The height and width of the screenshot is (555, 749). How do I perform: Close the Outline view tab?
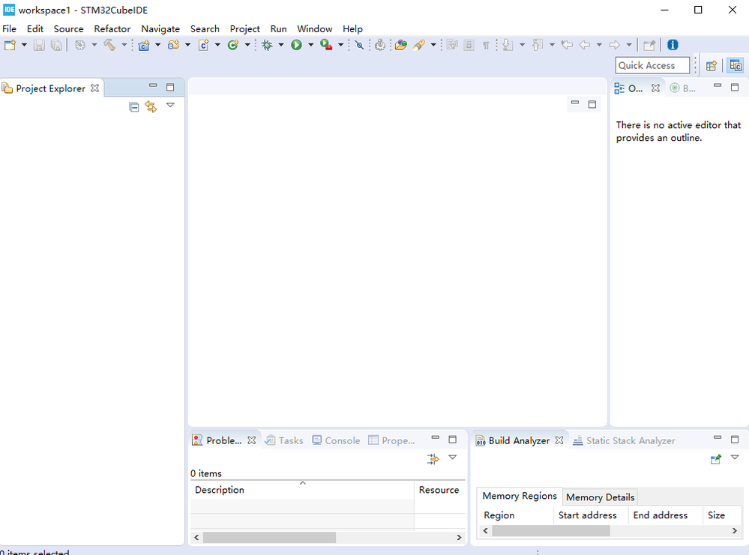655,88
